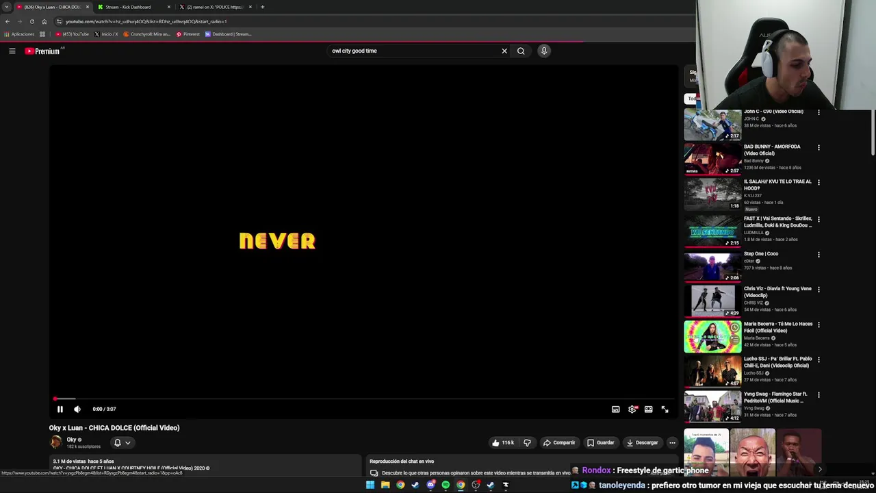Open options for Chris Viz Diavla video
The image size is (876, 493).
(819, 289)
